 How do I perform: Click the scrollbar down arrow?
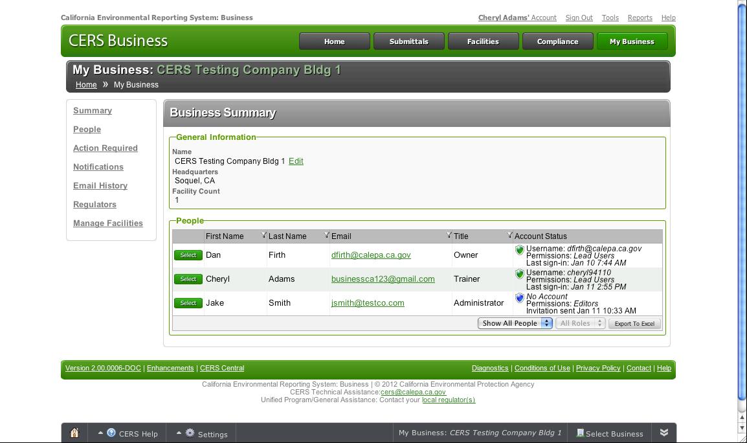click(x=742, y=427)
